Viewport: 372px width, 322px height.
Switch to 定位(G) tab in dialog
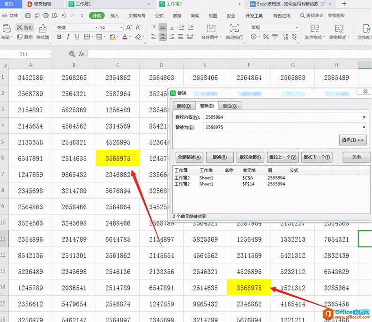230,106
